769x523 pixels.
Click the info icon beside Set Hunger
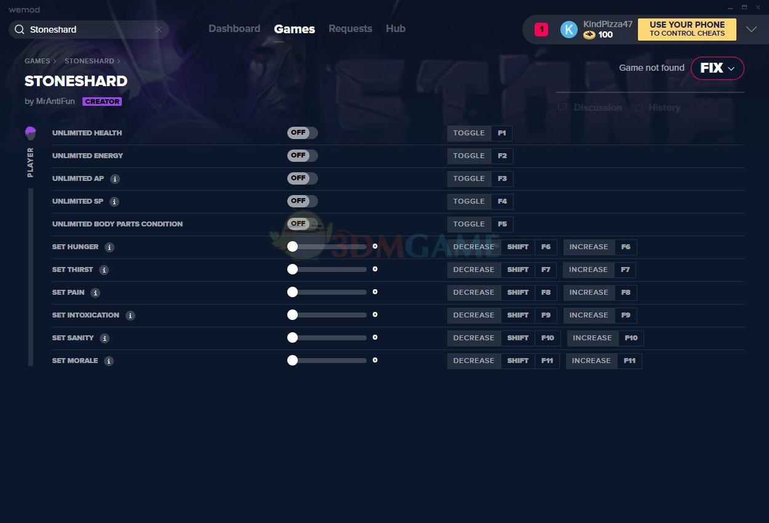[110, 247]
